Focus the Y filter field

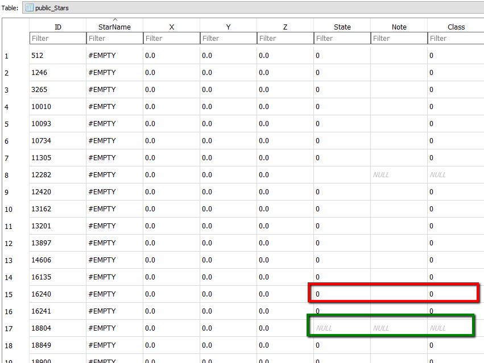228,38
